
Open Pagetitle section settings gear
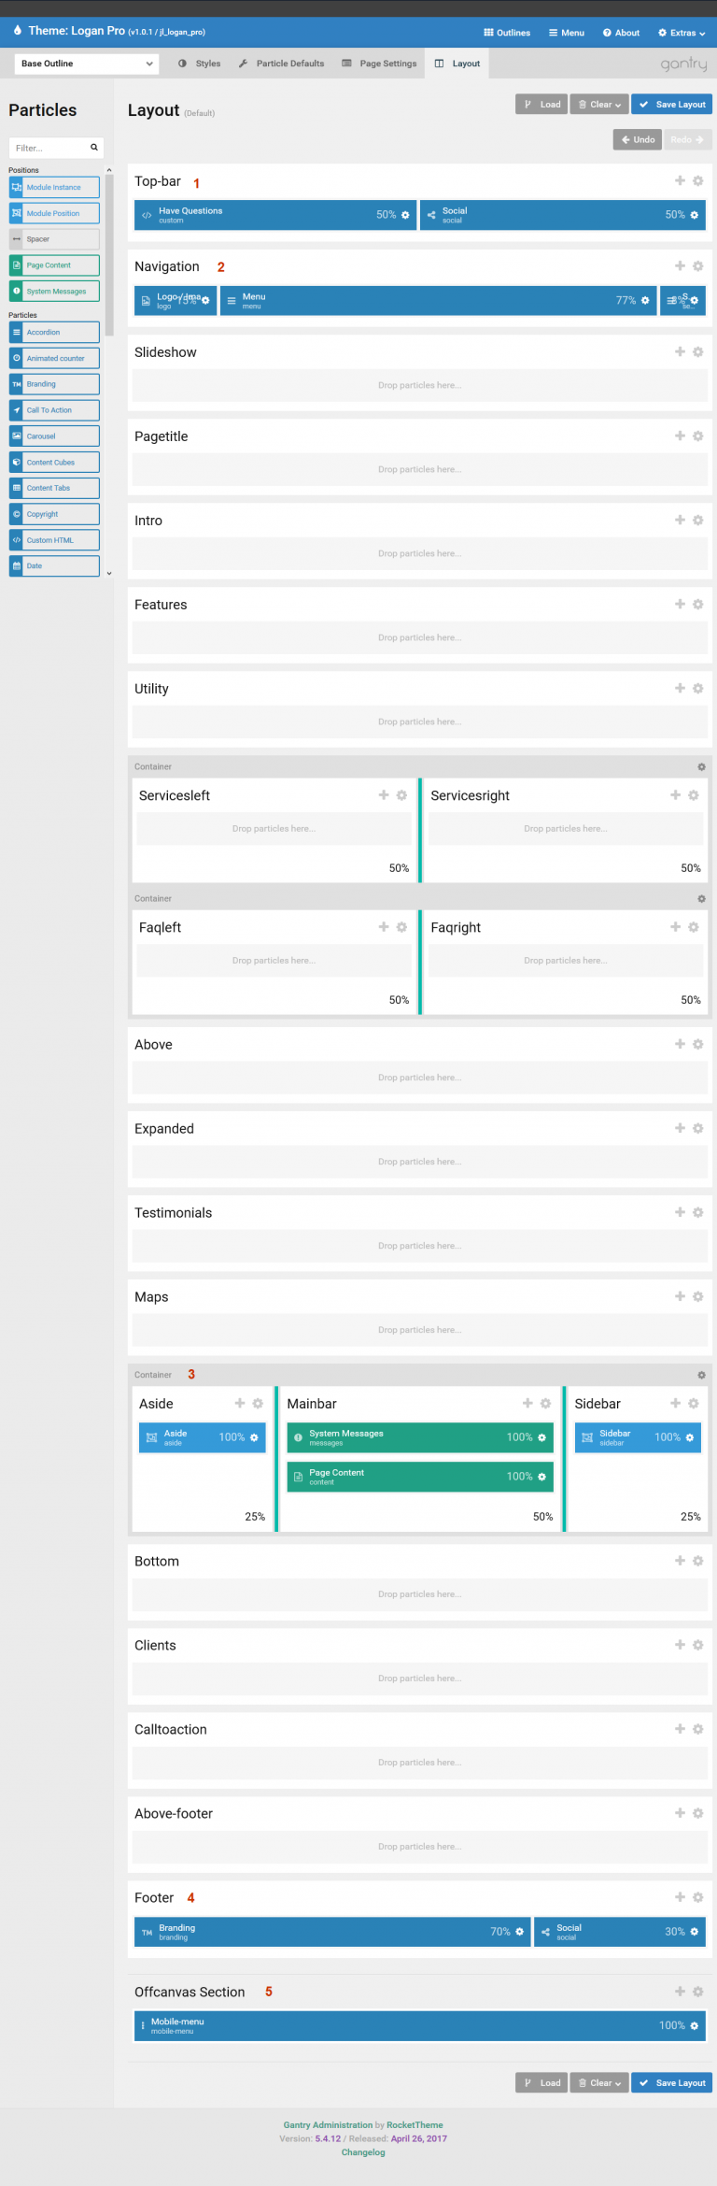[x=697, y=436]
